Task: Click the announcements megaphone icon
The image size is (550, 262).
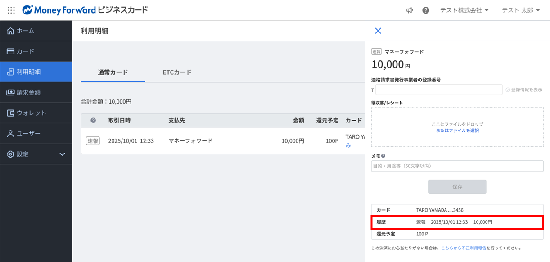Action: (x=409, y=10)
